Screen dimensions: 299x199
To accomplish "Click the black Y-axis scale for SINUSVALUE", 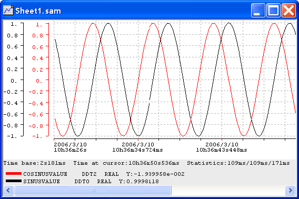I will tap(14, 79).
